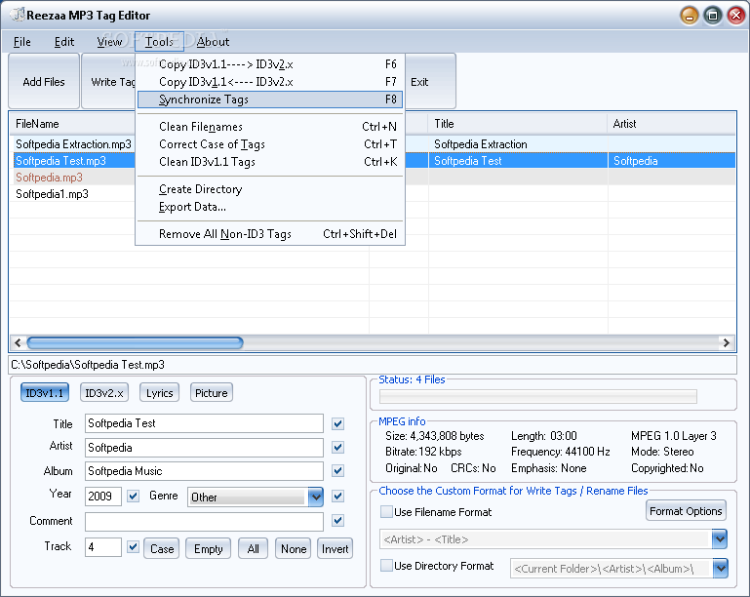Toggle the Album field checkbox
The width and height of the screenshot is (750, 597).
(337, 471)
